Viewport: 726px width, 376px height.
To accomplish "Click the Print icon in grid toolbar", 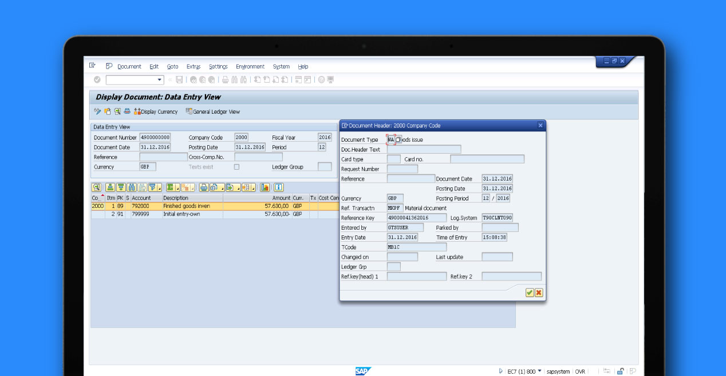I will coord(204,187).
